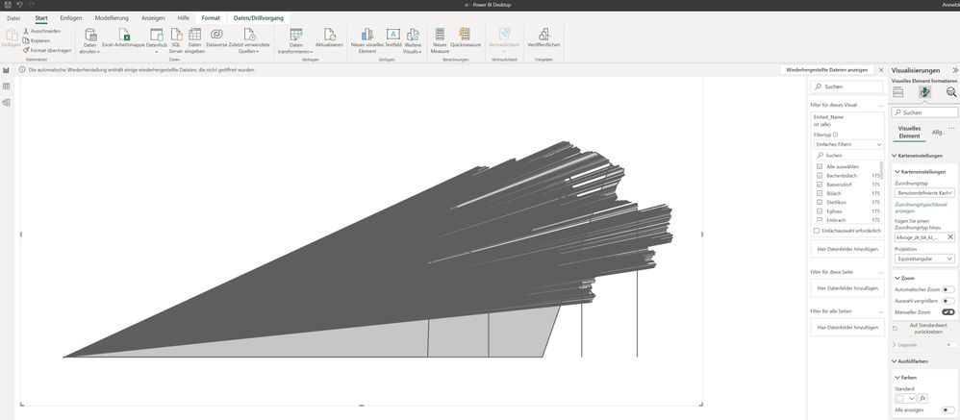Uncheck Eglisau filter value
Image resolution: width=960 pixels, height=420 pixels.
(x=820, y=210)
